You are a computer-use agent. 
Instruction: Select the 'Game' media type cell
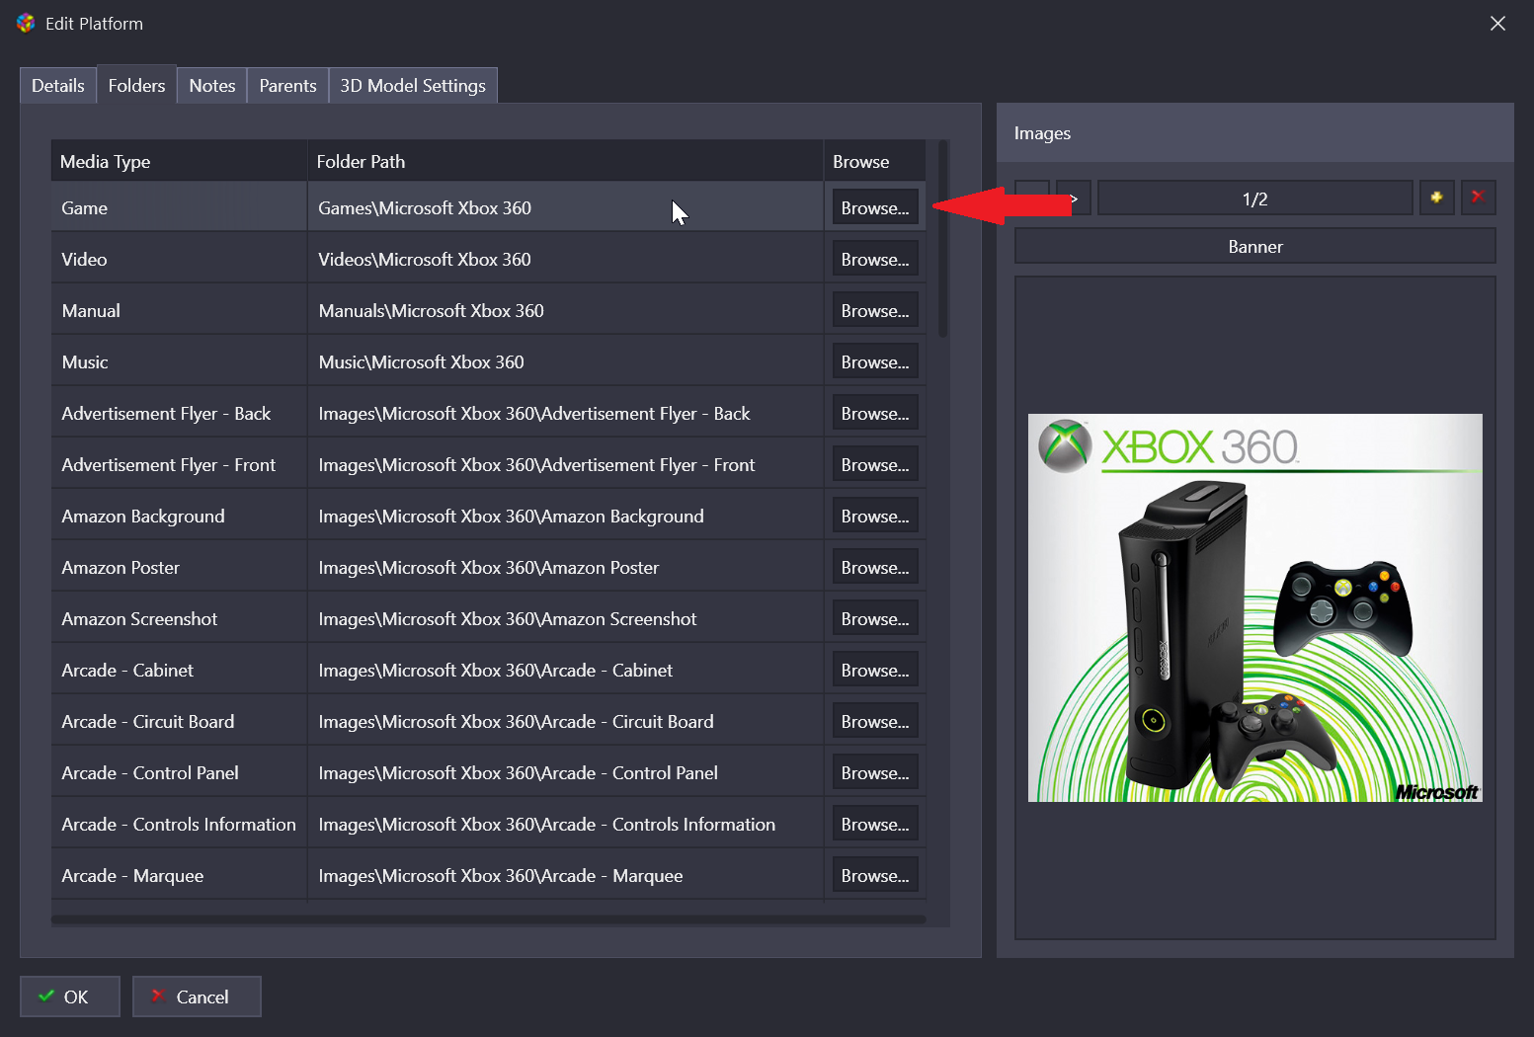click(x=179, y=207)
